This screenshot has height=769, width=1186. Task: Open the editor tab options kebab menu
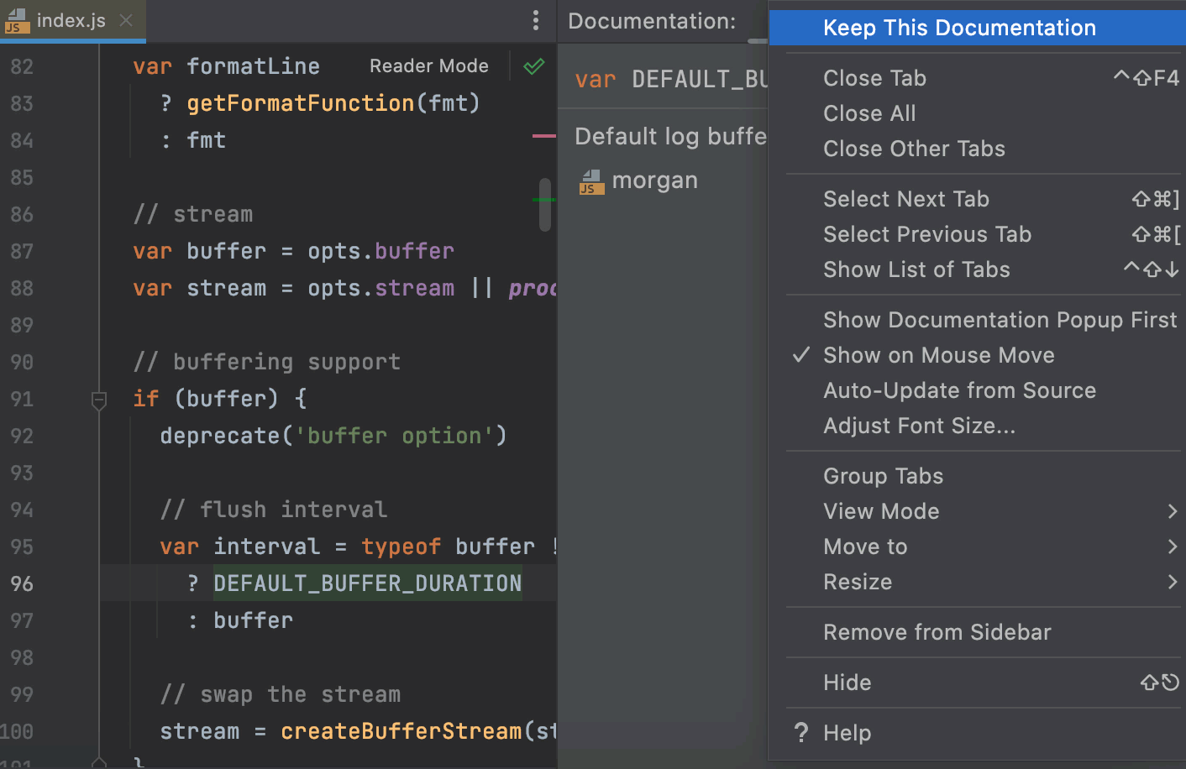point(536,20)
